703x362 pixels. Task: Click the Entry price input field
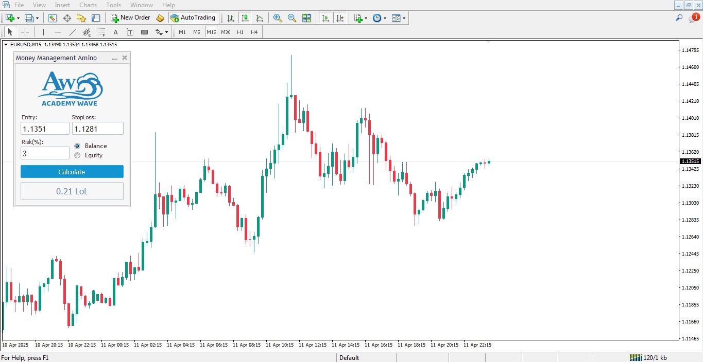(x=45, y=129)
